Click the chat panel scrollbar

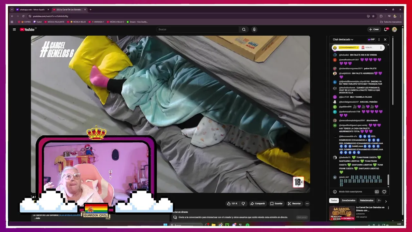(388, 180)
